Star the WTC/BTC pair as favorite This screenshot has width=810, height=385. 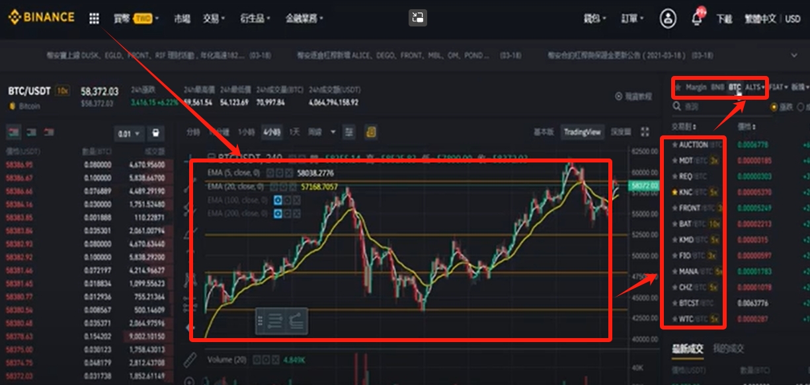pyautogui.click(x=675, y=319)
